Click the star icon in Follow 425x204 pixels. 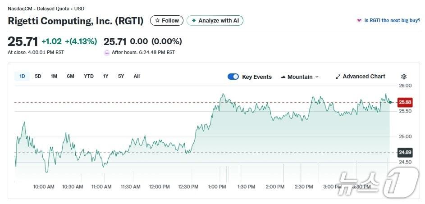[x=157, y=21]
